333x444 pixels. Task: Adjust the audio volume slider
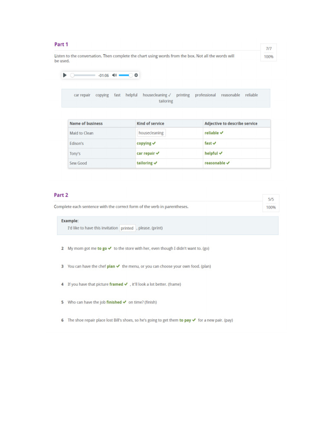click(125, 75)
